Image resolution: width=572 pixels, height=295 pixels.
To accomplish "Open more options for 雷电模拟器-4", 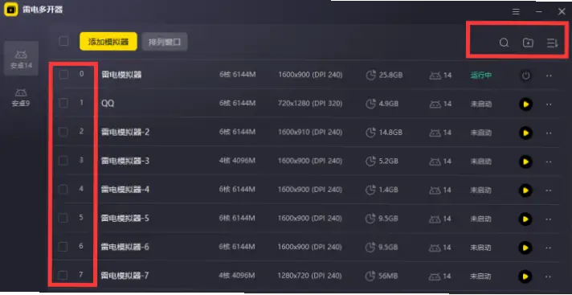I will click(x=549, y=191).
